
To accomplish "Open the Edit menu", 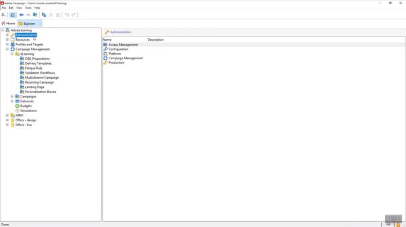I will tap(11, 8).
